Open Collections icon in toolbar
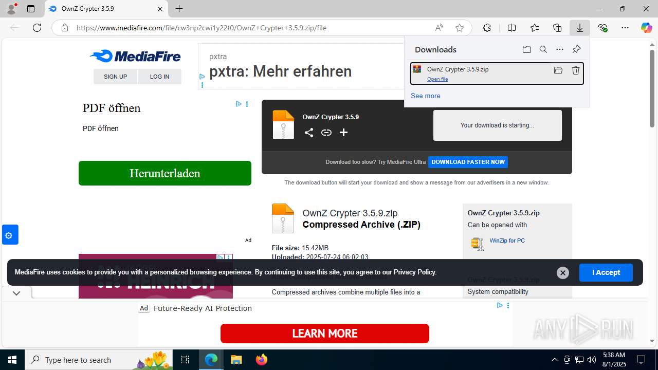This screenshot has width=658, height=370. 557,28
